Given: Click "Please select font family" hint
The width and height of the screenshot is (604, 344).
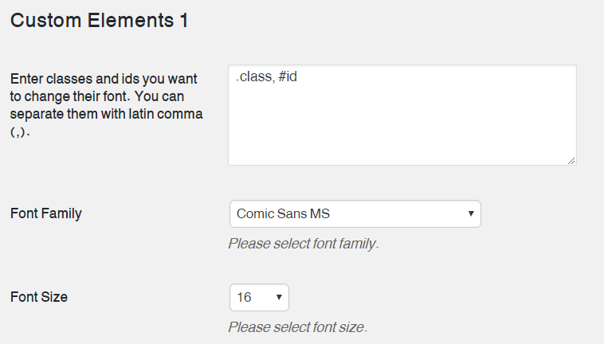Looking at the screenshot, I should pos(304,244).
